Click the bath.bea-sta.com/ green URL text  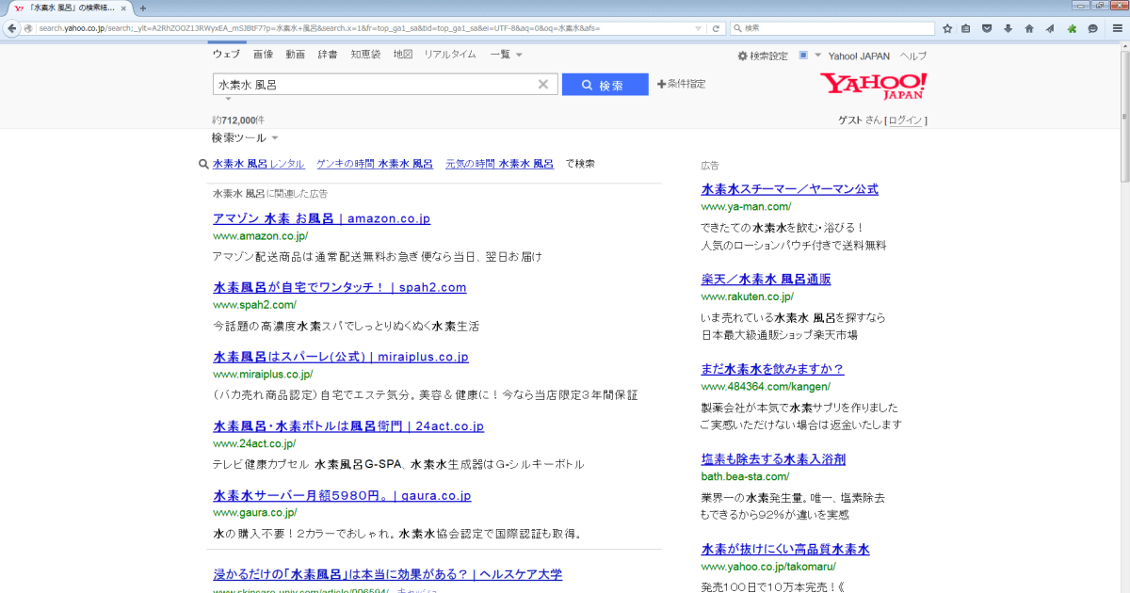[x=745, y=476]
